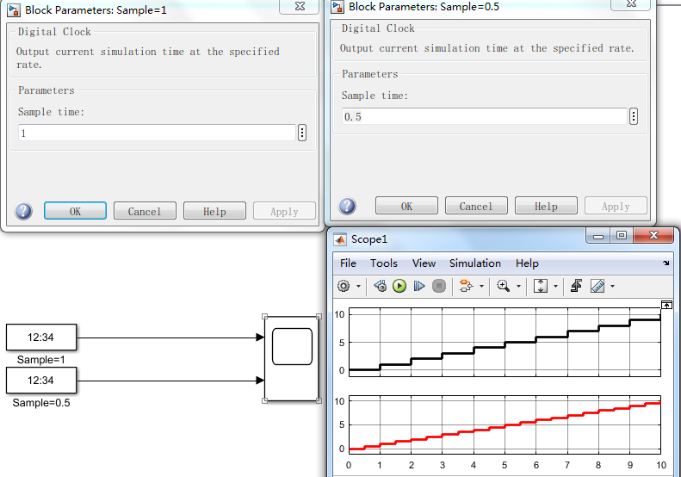
Task: Click the Help button in the Sample=1 dialog
Action: coord(214,211)
